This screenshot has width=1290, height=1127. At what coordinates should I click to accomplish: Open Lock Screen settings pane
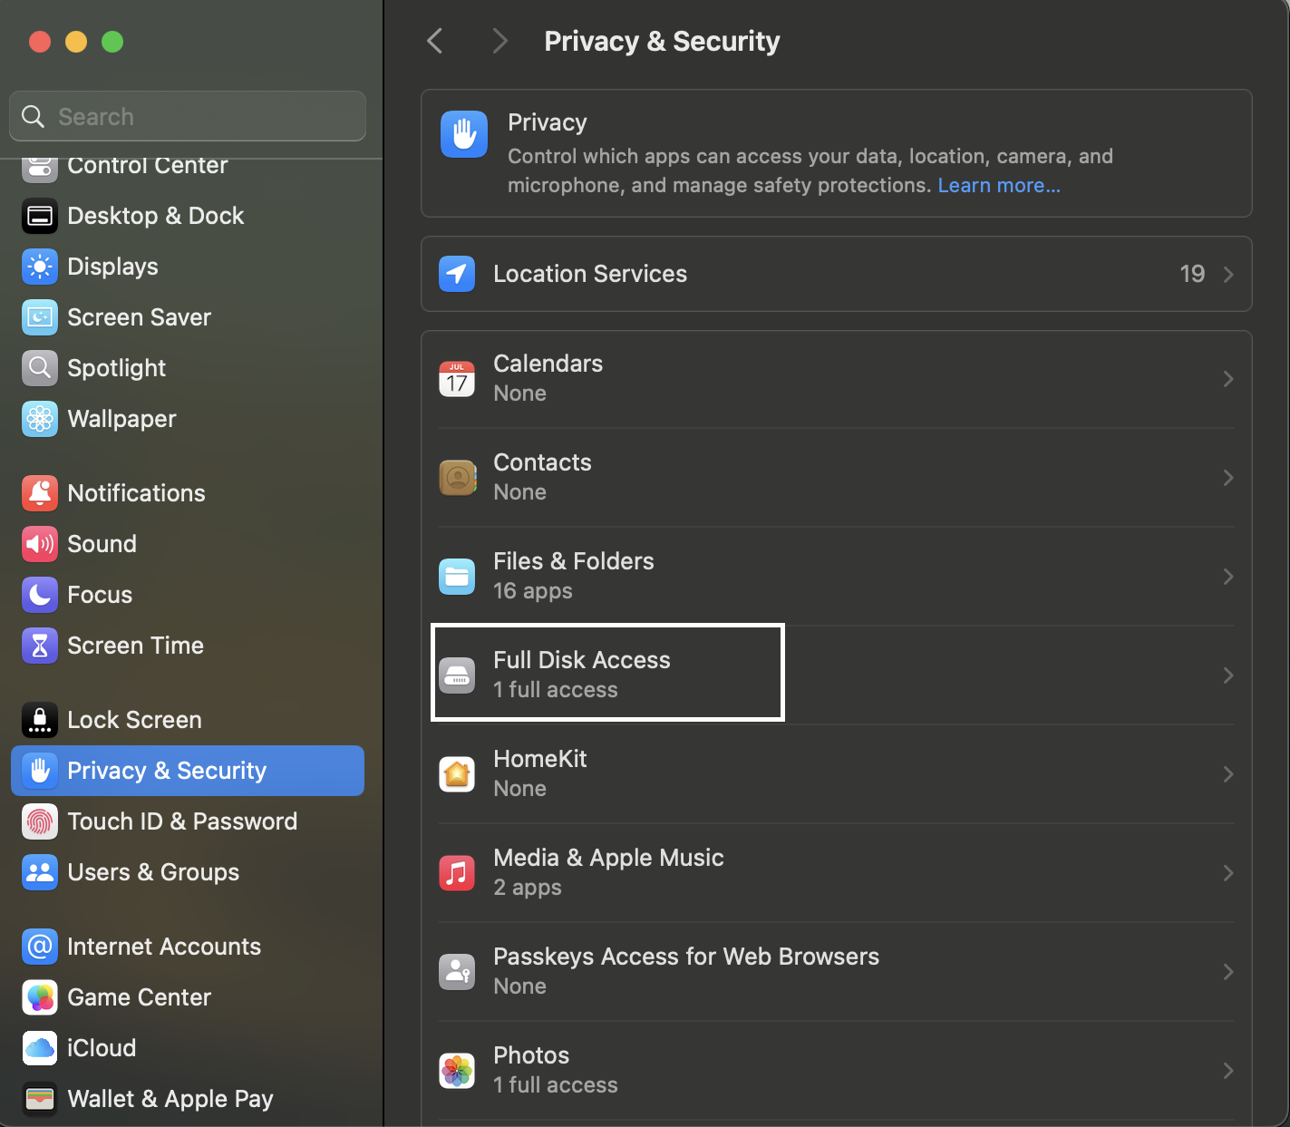(x=188, y=720)
